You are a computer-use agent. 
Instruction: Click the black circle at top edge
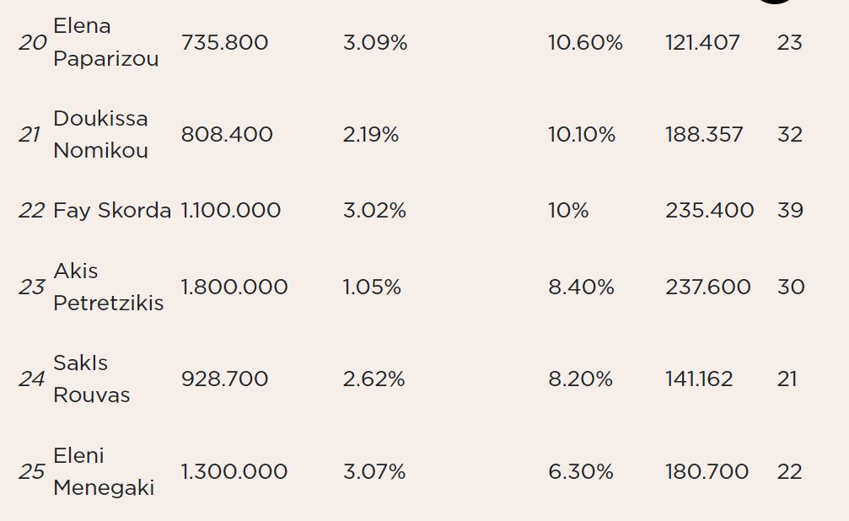775,2
